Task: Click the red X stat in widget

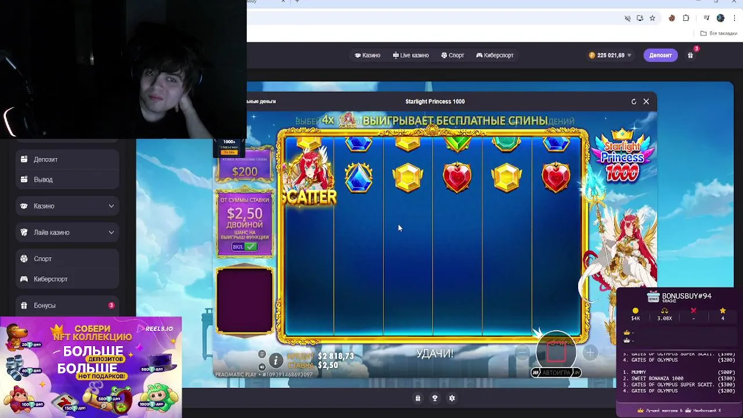Action: (x=694, y=315)
